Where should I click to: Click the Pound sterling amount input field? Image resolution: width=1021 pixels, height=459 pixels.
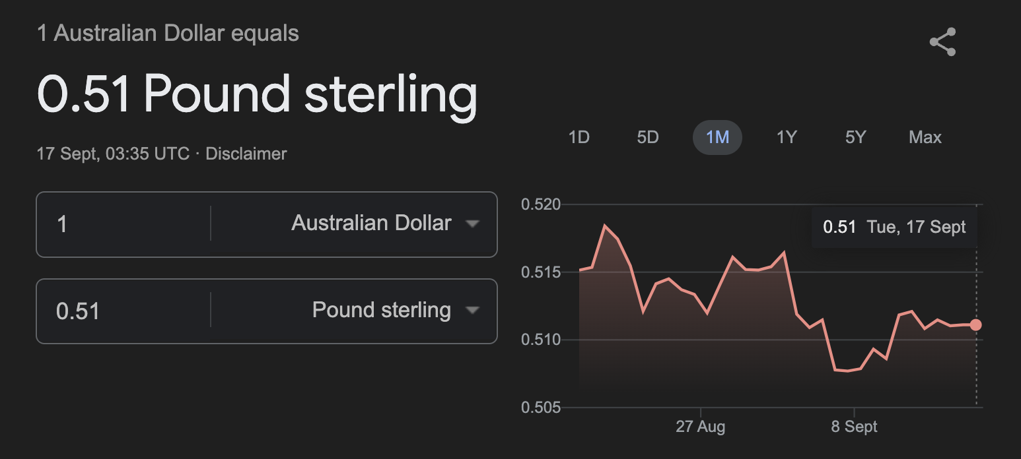point(123,311)
